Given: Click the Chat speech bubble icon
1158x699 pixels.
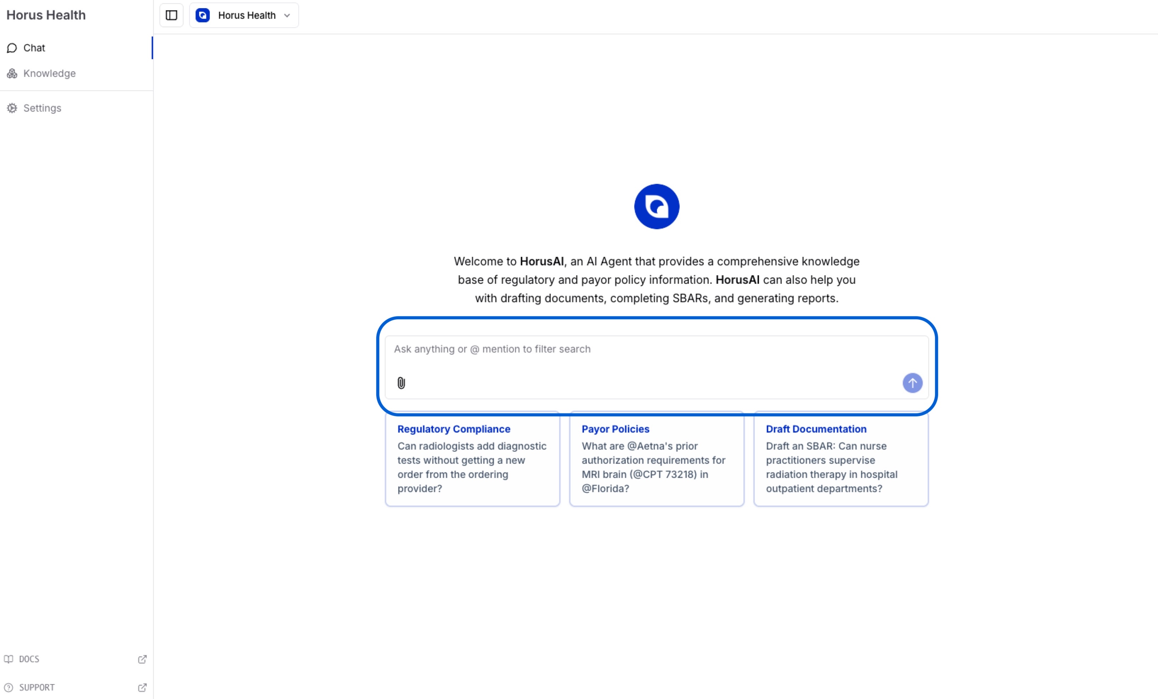Looking at the screenshot, I should point(12,48).
